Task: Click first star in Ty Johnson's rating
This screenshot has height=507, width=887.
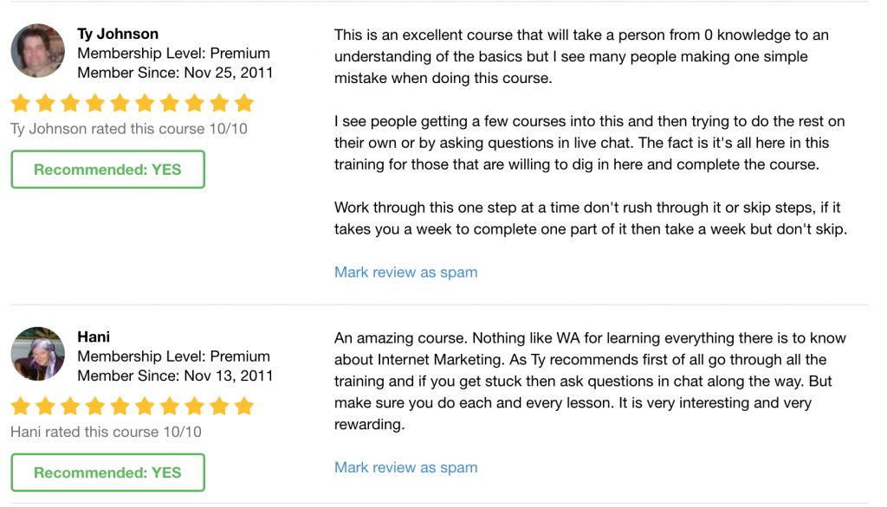Action: pyautogui.click(x=20, y=104)
